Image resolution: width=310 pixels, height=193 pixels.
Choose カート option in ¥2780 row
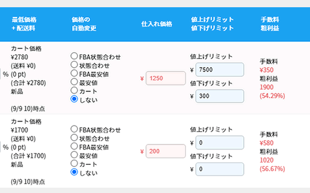[74, 90]
